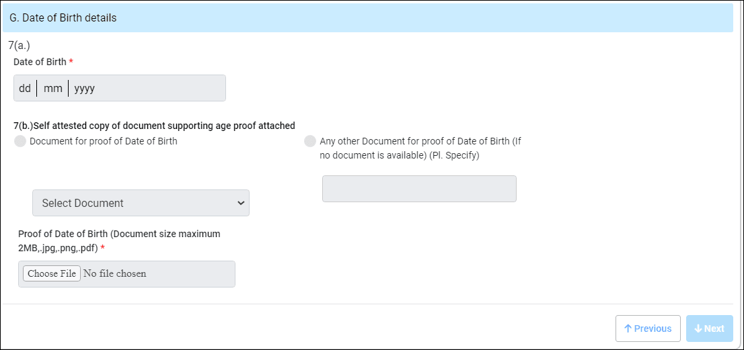Click the chevron arrow of Select Document
Image resolution: width=744 pixels, height=350 pixels.
pyautogui.click(x=241, y=203)
